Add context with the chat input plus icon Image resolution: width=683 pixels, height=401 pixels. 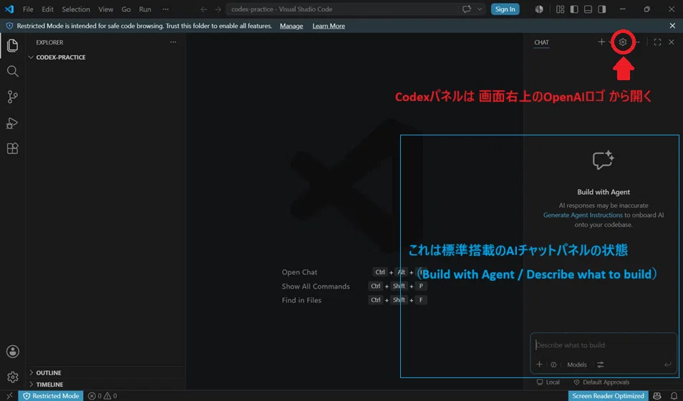point(539,364)
